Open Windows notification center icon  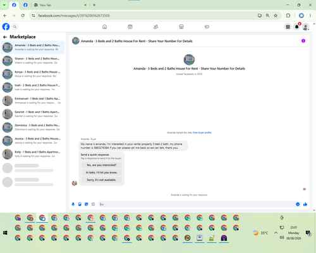coord(308,233)
